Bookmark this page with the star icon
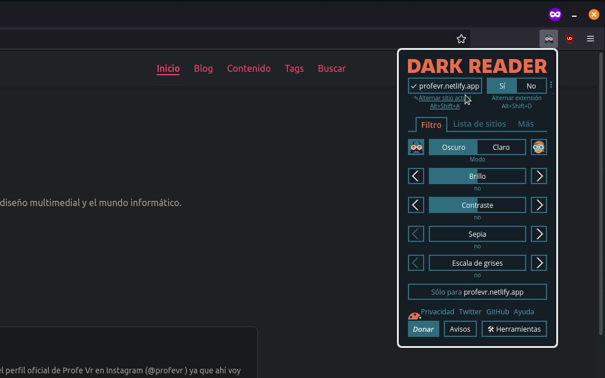 461,39
